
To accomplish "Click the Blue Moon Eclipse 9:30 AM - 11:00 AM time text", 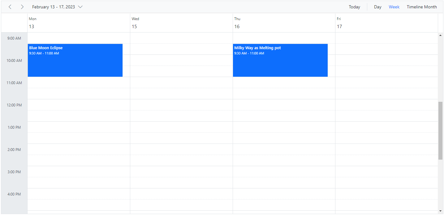I will click(x=44, y=53).
